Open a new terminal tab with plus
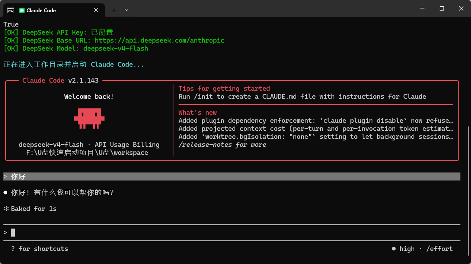 point(114,10)
